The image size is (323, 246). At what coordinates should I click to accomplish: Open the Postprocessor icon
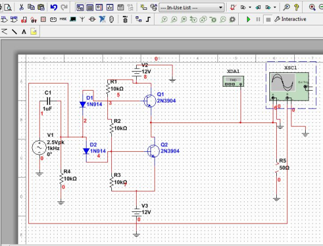121,8
